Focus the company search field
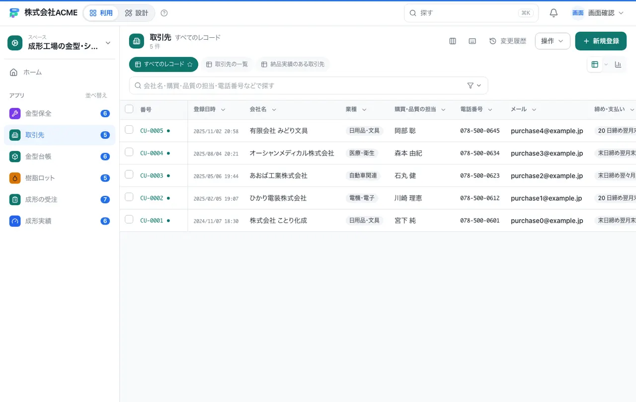 click(x=309, y=85)
